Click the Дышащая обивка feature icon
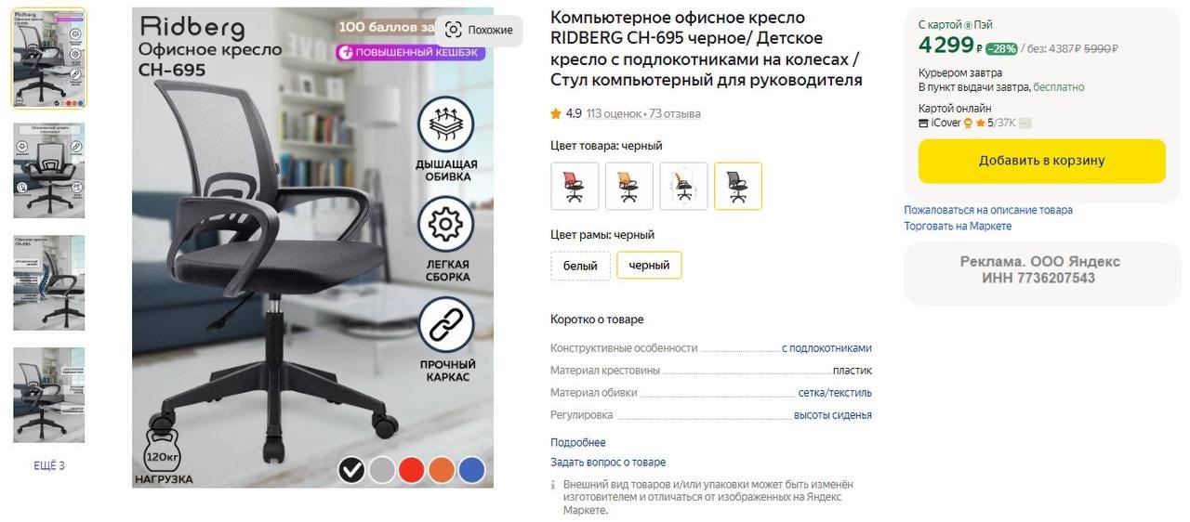1190x522 pixels. tap(446, 124)
